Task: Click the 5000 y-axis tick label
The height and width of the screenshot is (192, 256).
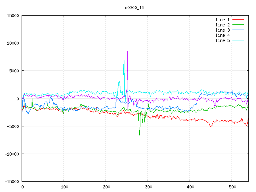Action: (x=14, y=71)
